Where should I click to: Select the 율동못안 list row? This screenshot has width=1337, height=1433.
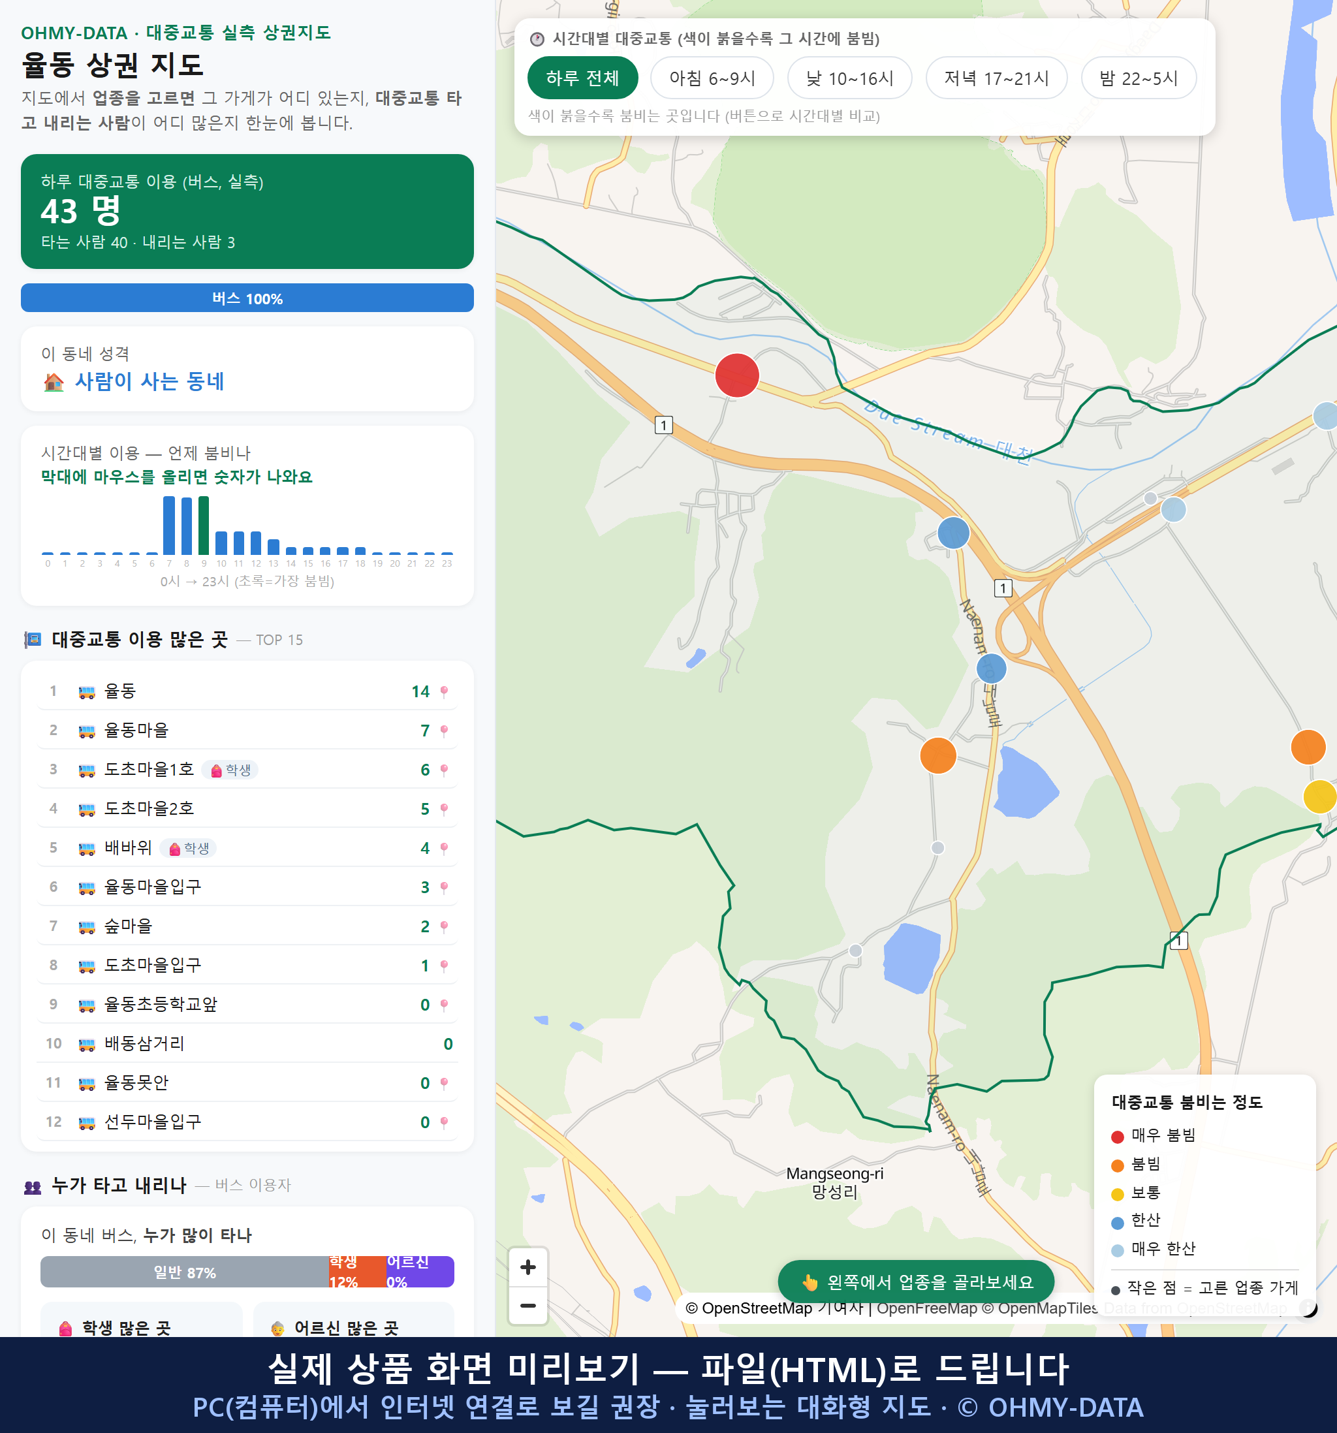click(x=247, y=1082)
